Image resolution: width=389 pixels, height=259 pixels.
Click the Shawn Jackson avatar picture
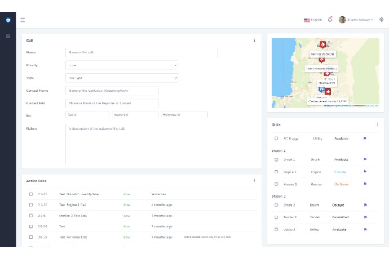(342, 20)
